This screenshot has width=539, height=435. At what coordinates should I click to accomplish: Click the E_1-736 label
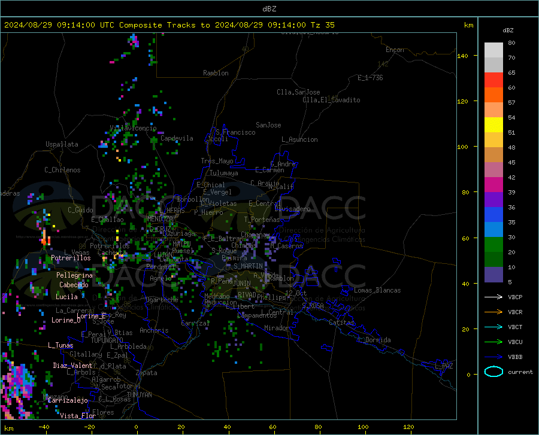(x=370, y=78)
